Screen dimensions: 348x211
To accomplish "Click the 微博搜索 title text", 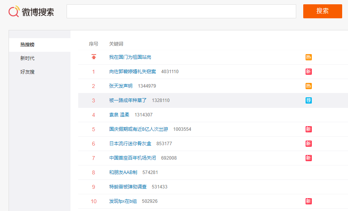I will coord(38,12).
